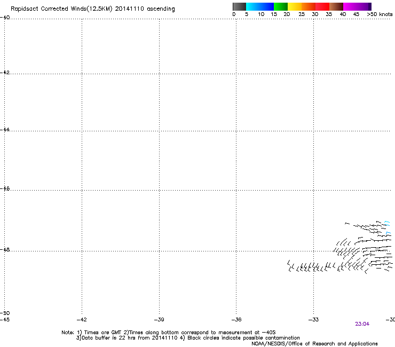Click the '-46' latitude axis label
Screen dimensions: 395x347
click(x=5, y=189)
